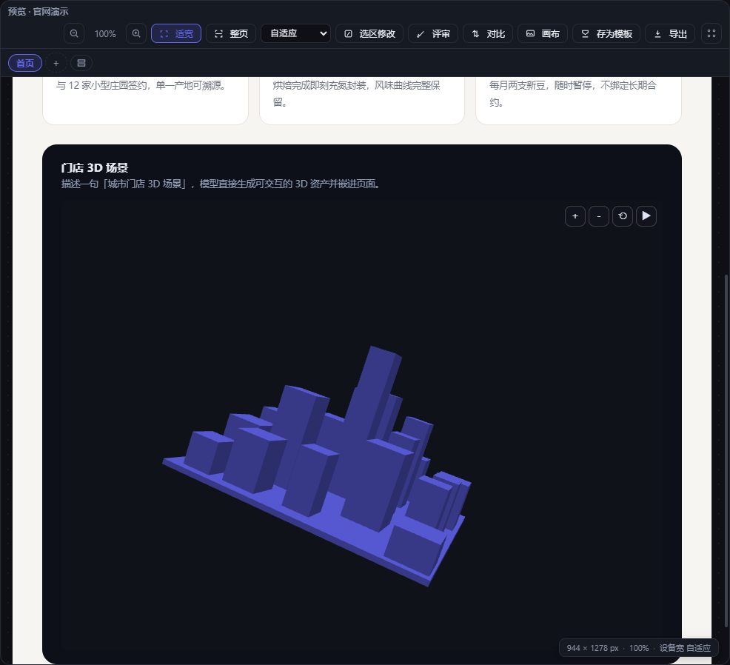Image resolution: width=730 pixels, height=665 pixels.
Task: Click the zoom in magnifier icon
Action: click(136, 33)
